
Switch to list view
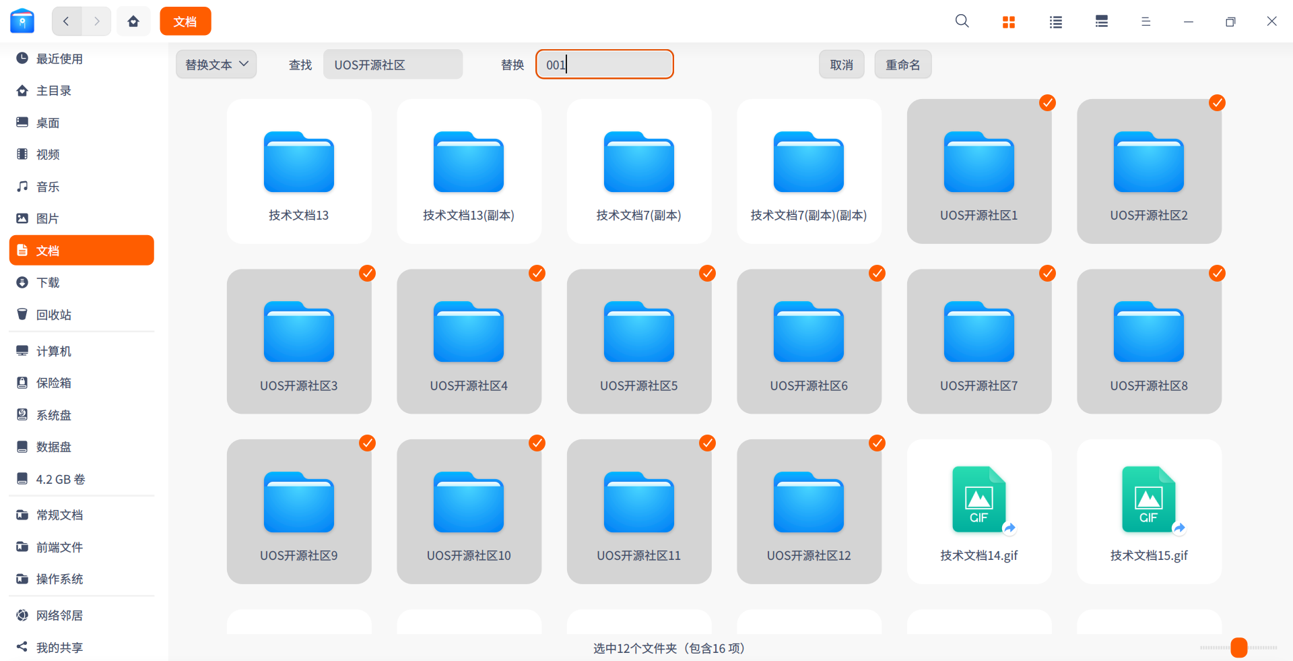click(1055, 22)
